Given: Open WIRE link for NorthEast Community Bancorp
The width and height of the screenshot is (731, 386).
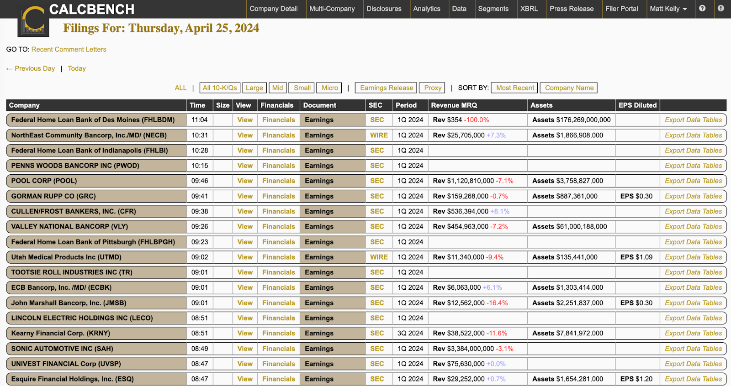Looking at the screenshot, I should 379,135.
